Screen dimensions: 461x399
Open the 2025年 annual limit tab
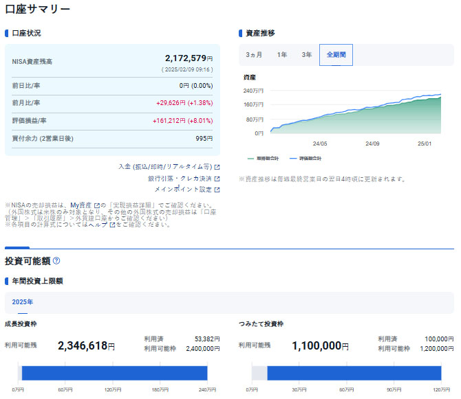pyautogui.click(x=22, y=302)
